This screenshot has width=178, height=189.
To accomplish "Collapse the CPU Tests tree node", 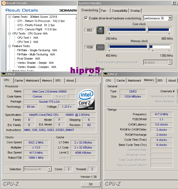I will (9, 34).
